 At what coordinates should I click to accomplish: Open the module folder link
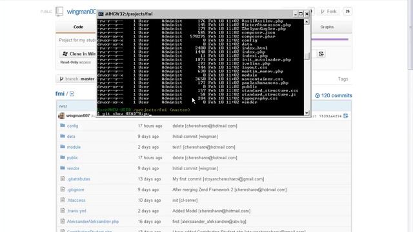coord(74,147)
